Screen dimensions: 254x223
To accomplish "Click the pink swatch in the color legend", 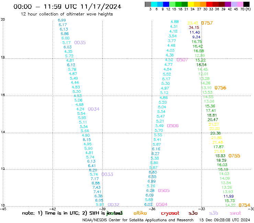I will tap(240, 4).
